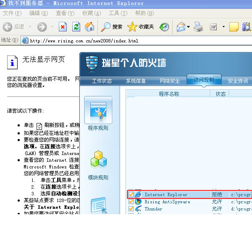Switch to the 安全资讯 tab
The image size is (252, 252).
click(x=238, y=81)
